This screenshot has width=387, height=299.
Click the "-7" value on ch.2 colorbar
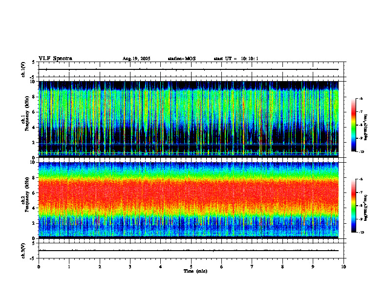click(x=361, y=192)
